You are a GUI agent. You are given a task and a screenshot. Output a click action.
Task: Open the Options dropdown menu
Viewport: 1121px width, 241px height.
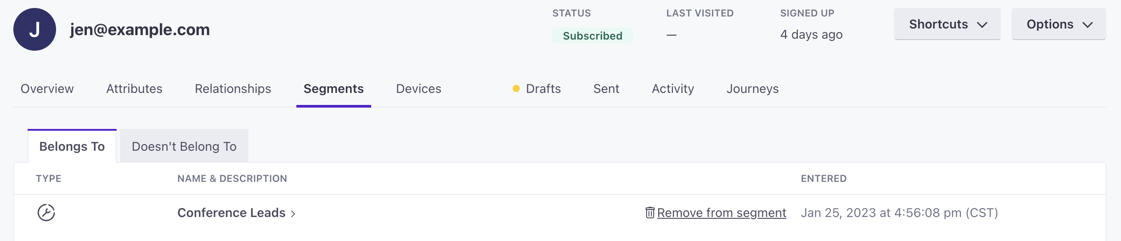click(1059, 24)
